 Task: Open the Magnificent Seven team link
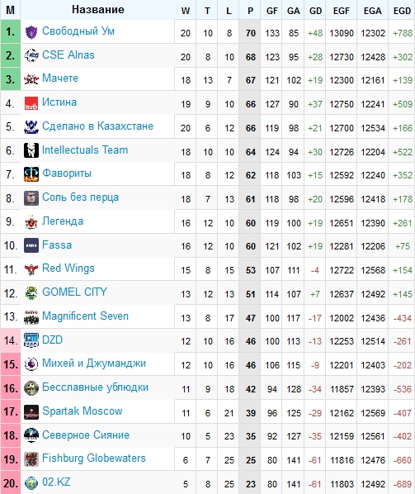[85, 316]
